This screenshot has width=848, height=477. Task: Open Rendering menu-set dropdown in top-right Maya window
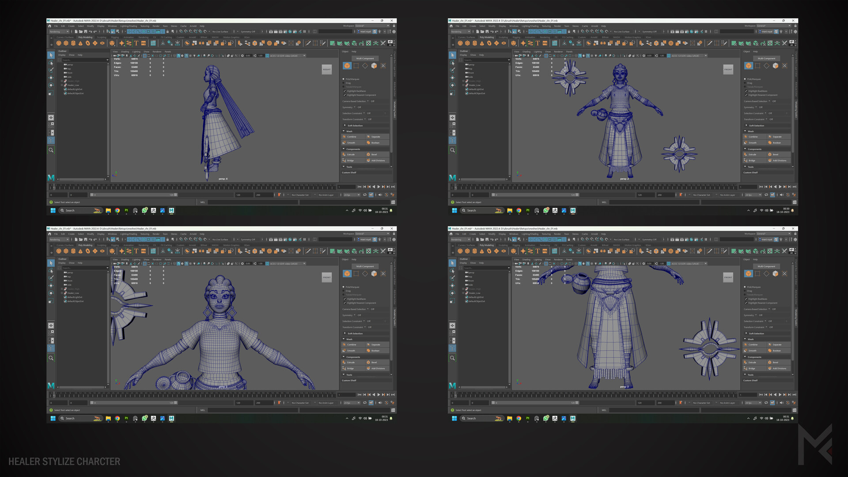(460, 32)
